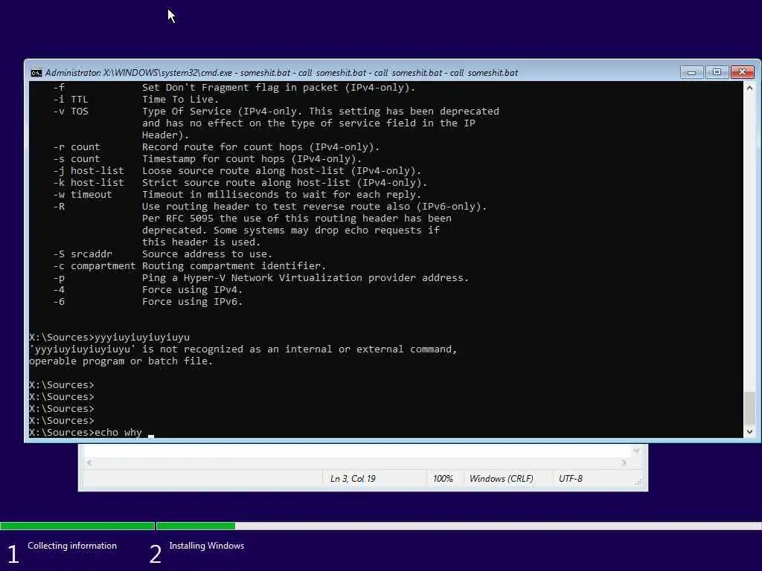The width and height of the screenshot is (762, 571).
Task: Click '-f Set Don't Fragment flag' line
Action: click(234, 88)
